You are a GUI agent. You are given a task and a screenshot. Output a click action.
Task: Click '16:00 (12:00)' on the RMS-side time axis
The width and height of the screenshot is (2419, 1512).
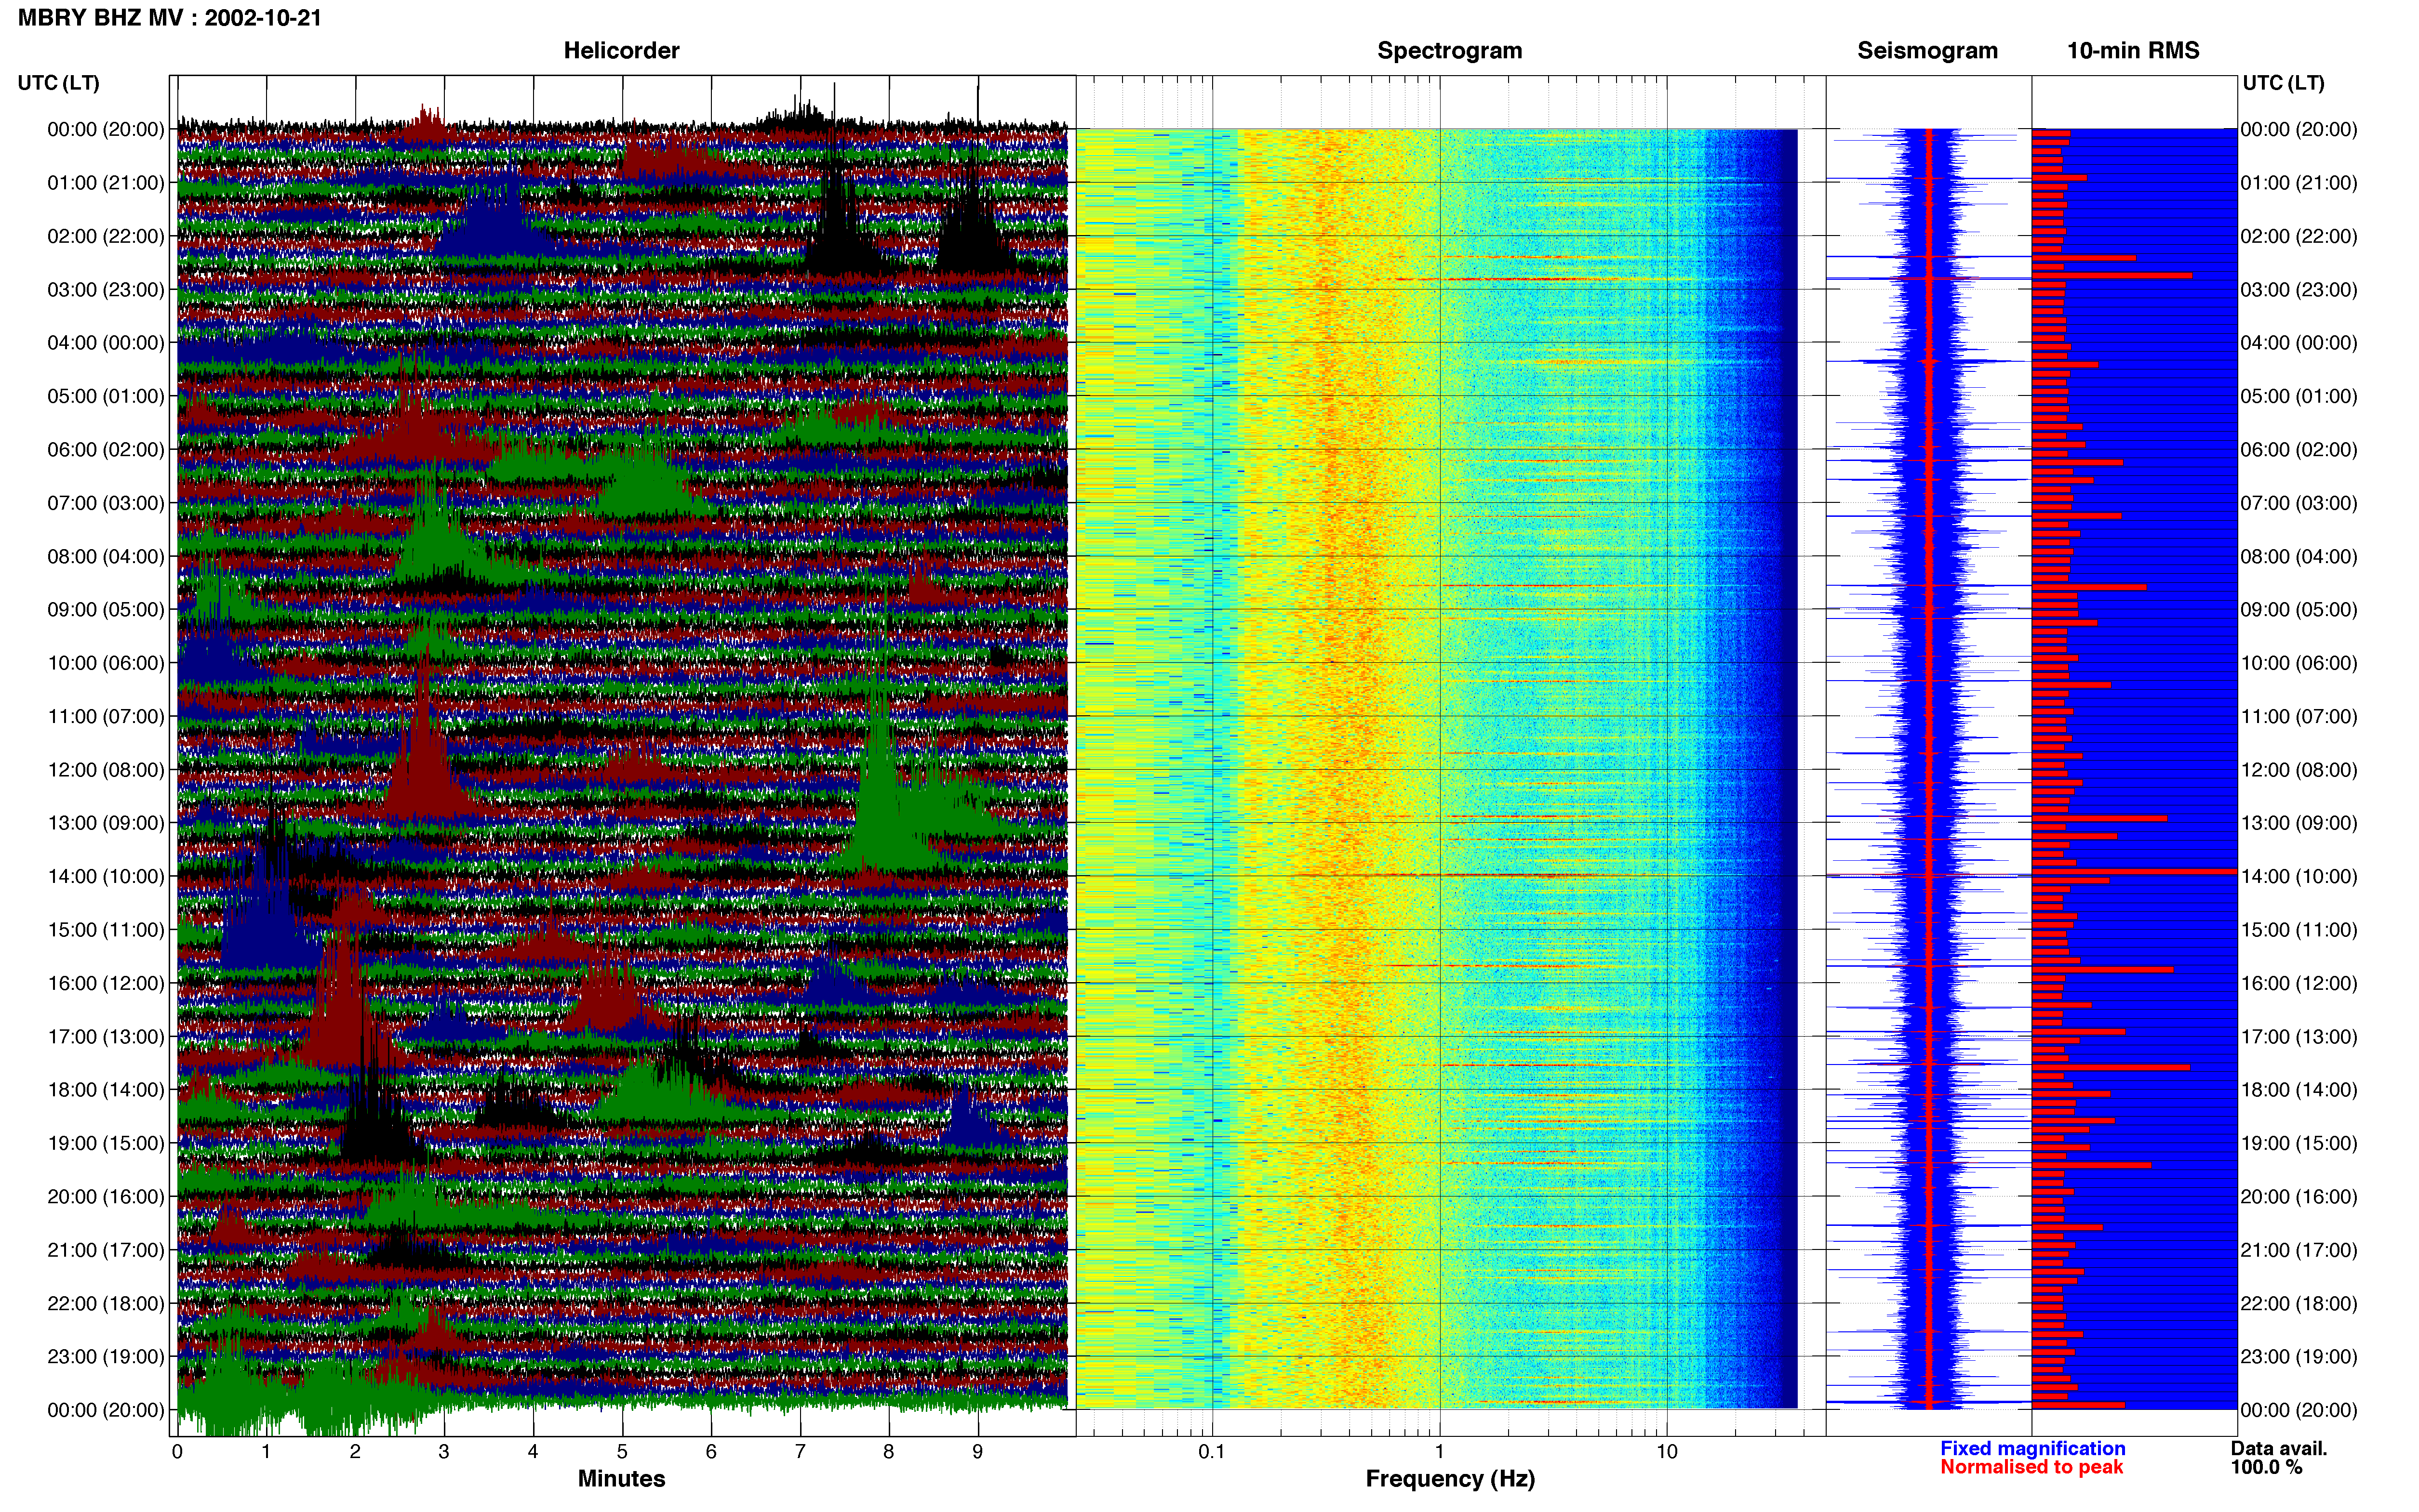[x=2299, y=983]
